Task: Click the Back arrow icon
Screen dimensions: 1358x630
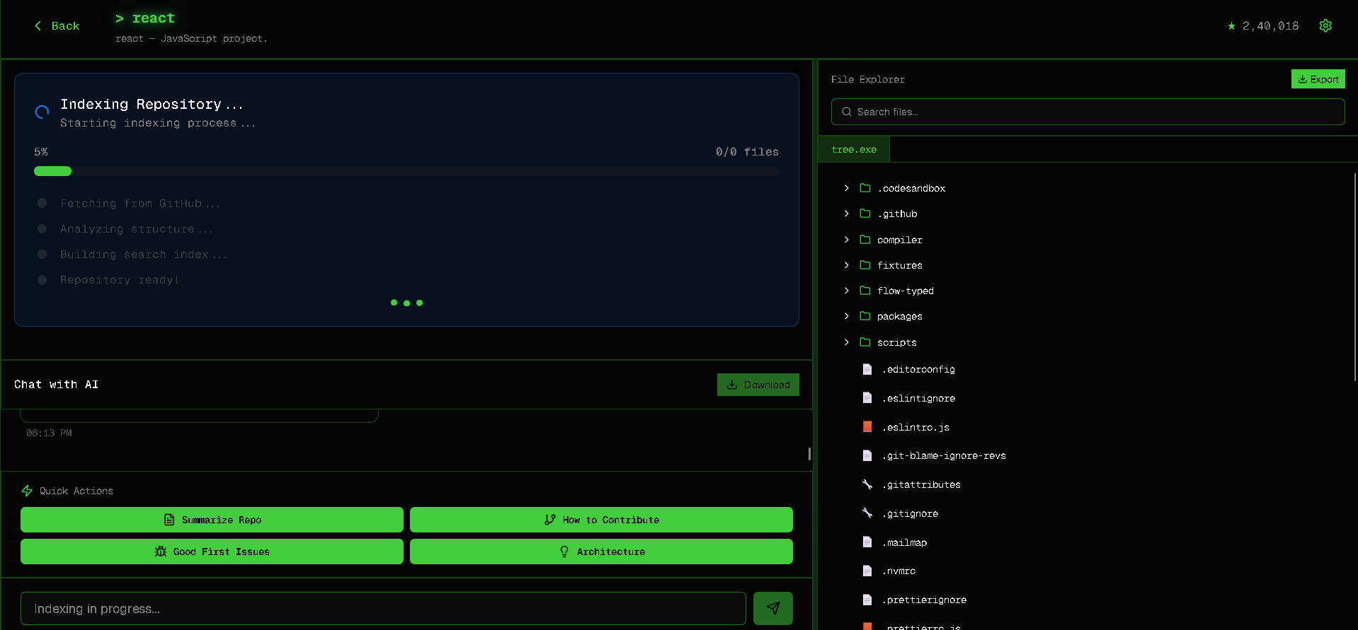Action: pyautogui.click(x=38, y=25)
